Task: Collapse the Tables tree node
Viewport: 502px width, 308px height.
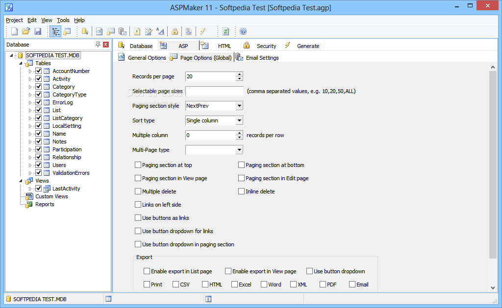Action: (x=21, y=63)
